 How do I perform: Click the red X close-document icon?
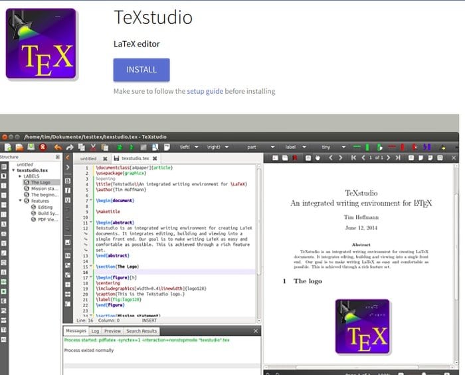point(43,147)
